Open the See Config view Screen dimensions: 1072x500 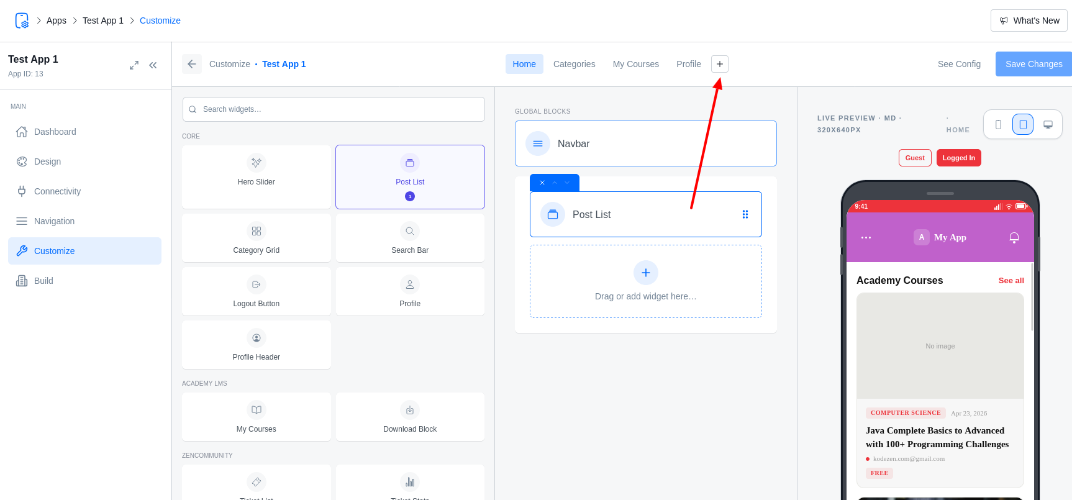[959, 64]
